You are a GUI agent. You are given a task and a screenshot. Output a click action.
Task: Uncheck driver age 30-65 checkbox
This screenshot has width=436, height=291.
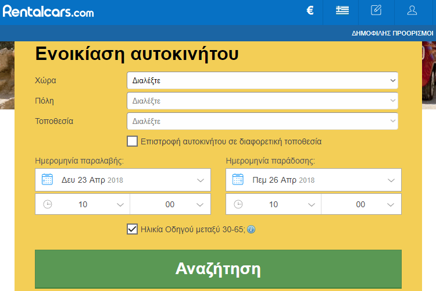coord(132,229)
